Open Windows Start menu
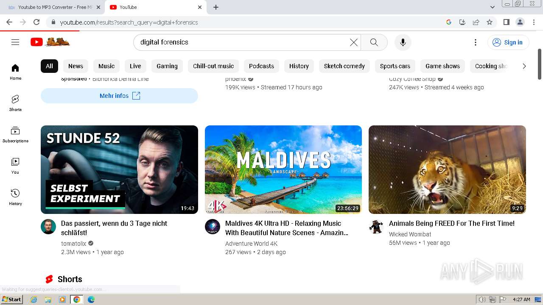Image resolution: width=543 pixels, height=305 pixels. coord(12,299)
